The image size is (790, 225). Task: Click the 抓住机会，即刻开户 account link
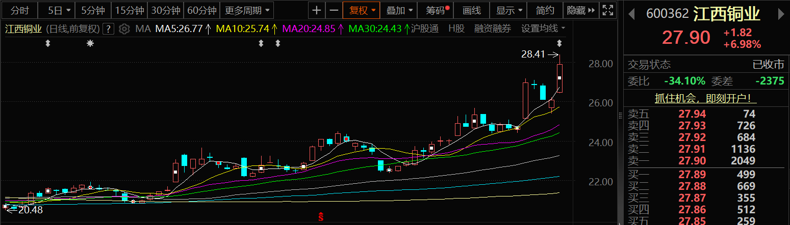pos(705,99)
